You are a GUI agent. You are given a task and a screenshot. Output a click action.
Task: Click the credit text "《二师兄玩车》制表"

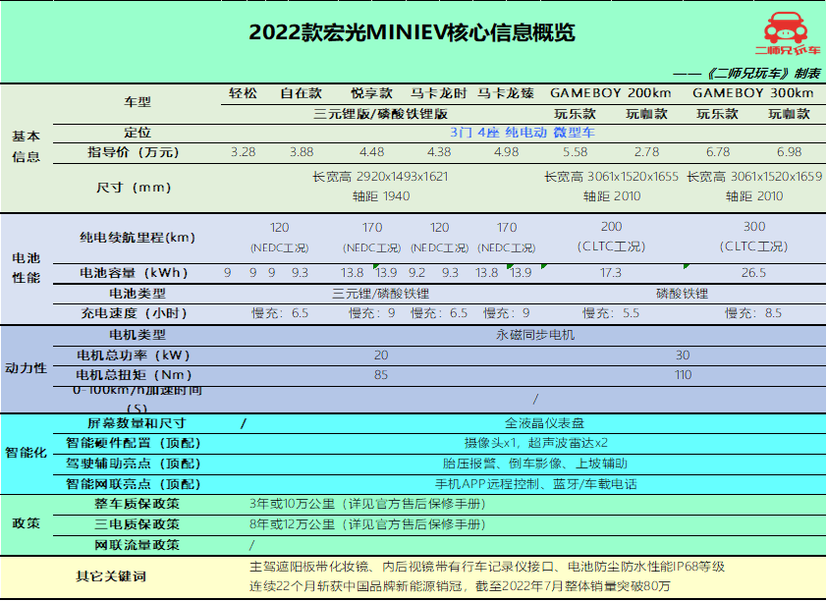pos(762,74)
